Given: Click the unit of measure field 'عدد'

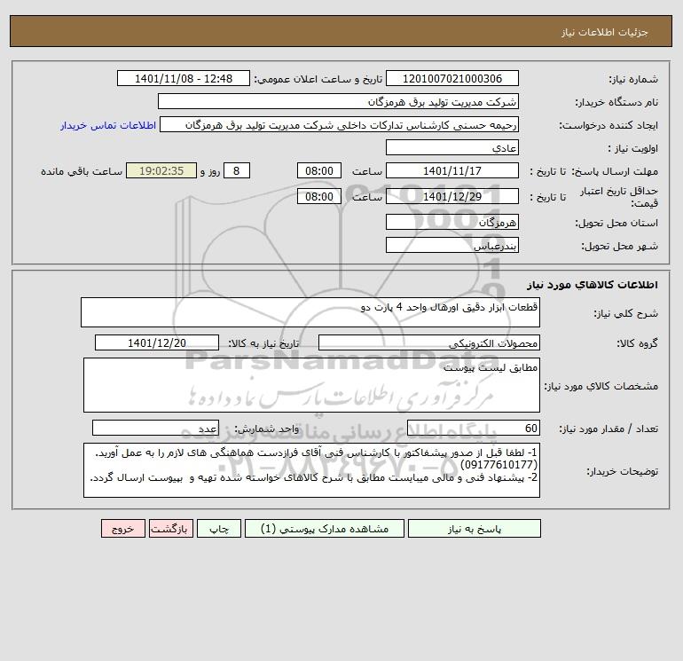Looking at the screenshot, I should 155,428.
